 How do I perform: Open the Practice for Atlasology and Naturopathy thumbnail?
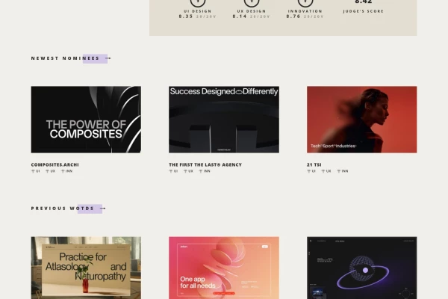[86, 268]
